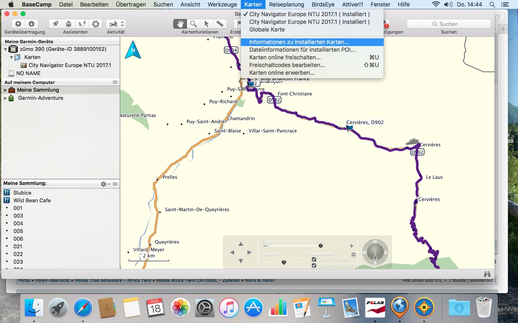
Task: Open the Aktivität motorcycle profile dropdown
Action: (116, 24)
